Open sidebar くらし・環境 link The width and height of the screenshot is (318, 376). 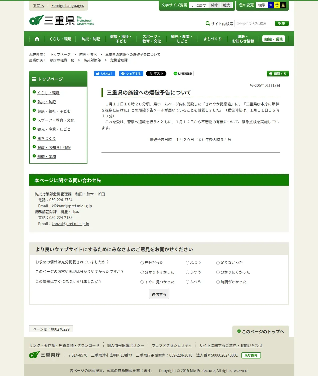pos(48,93)
